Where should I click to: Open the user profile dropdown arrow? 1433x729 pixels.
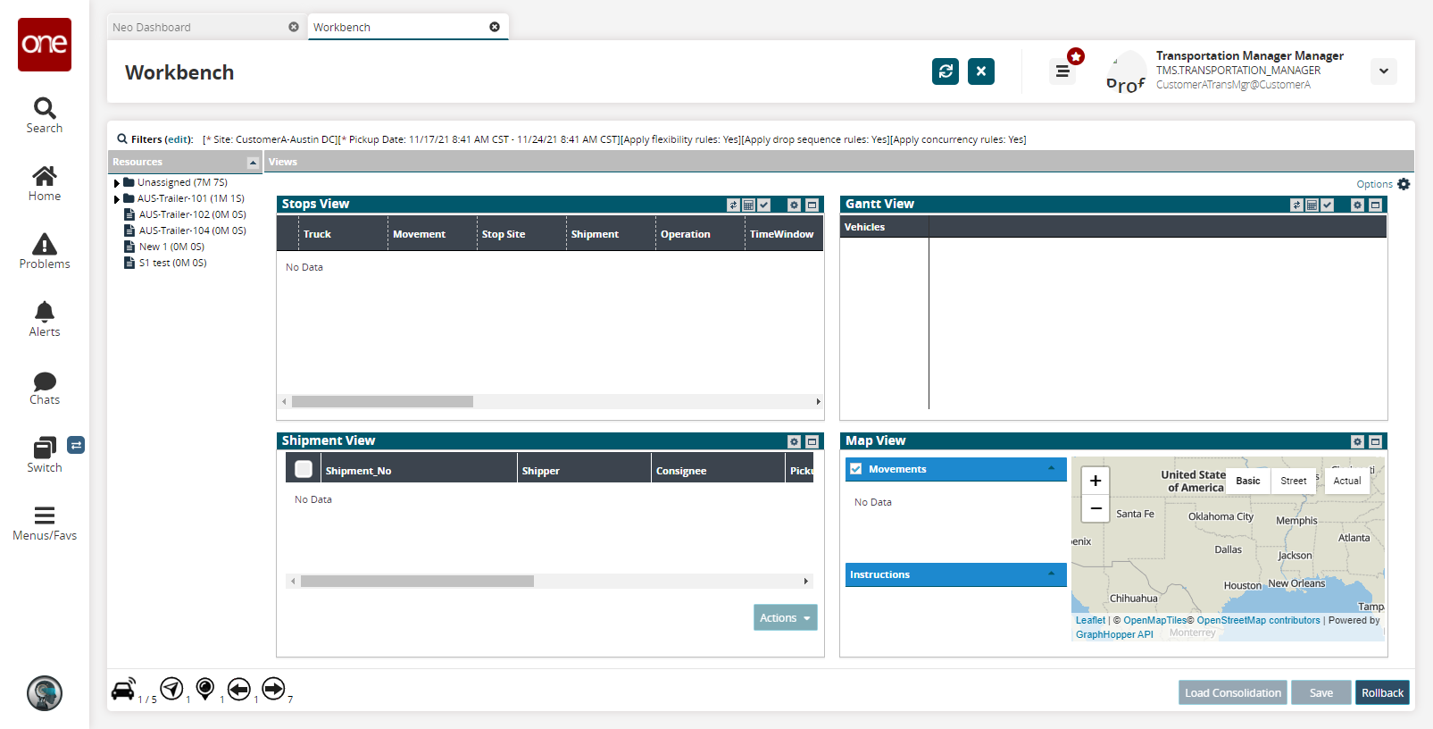(1384, 71)
